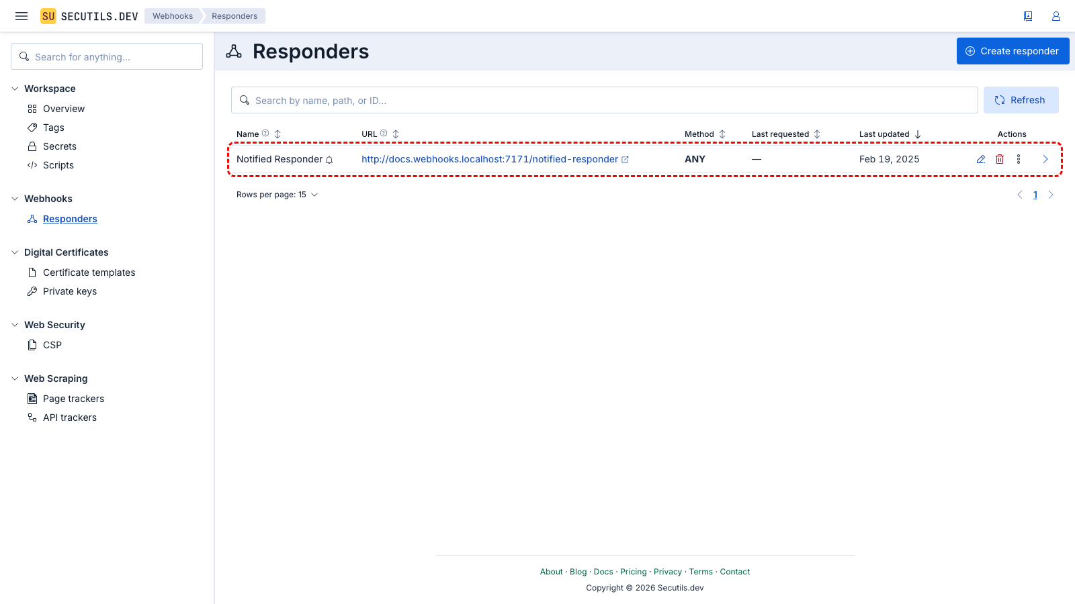1075x604 pixels.
Task: Delete Notified Responder with trash icon
Action: [x=1000, y=159]
